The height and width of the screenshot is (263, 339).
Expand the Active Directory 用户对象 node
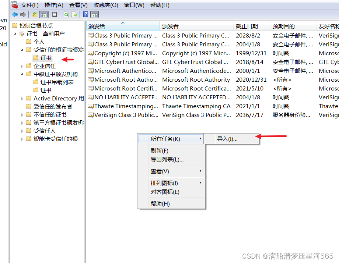[22, 99]
